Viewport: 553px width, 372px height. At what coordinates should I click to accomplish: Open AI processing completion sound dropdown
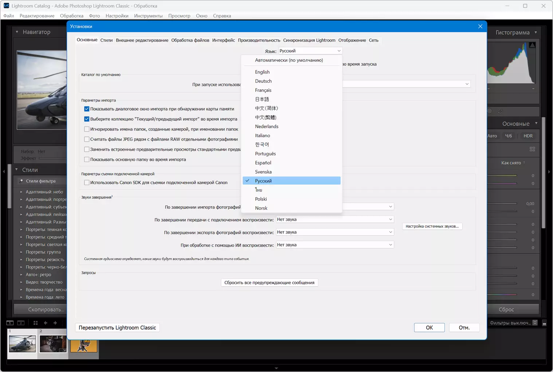tap(335, 245)
